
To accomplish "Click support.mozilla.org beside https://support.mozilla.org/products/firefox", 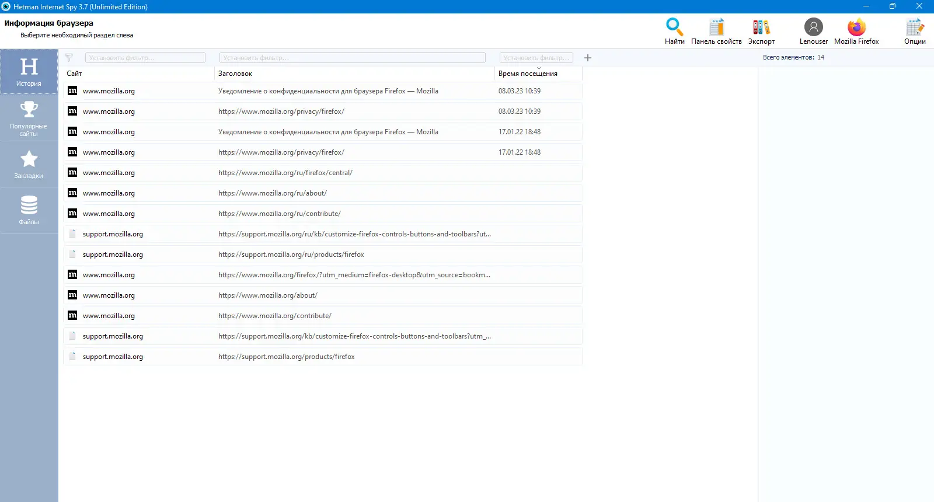I will point(113,357).
